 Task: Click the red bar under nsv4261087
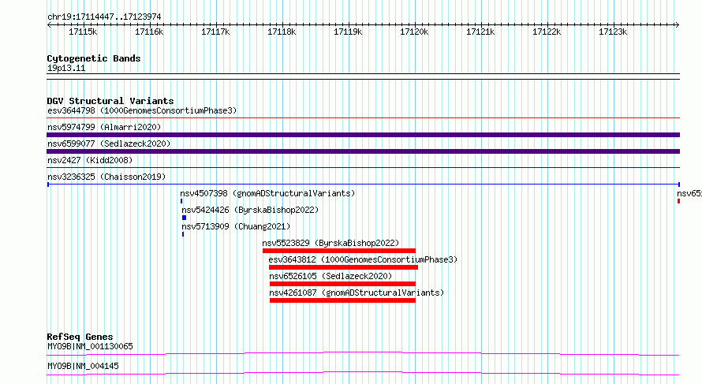coord(342,300)
